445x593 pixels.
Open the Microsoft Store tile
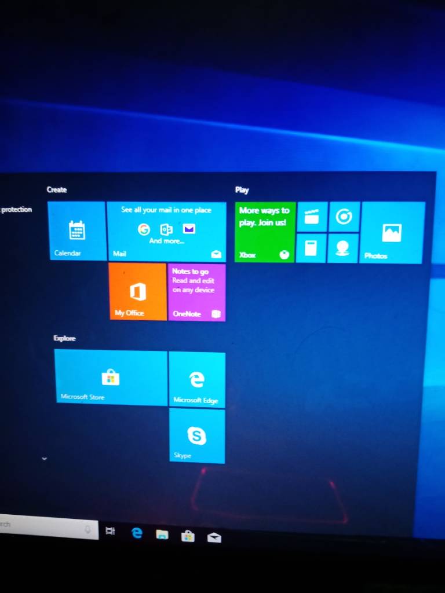(x=111, y=377)
